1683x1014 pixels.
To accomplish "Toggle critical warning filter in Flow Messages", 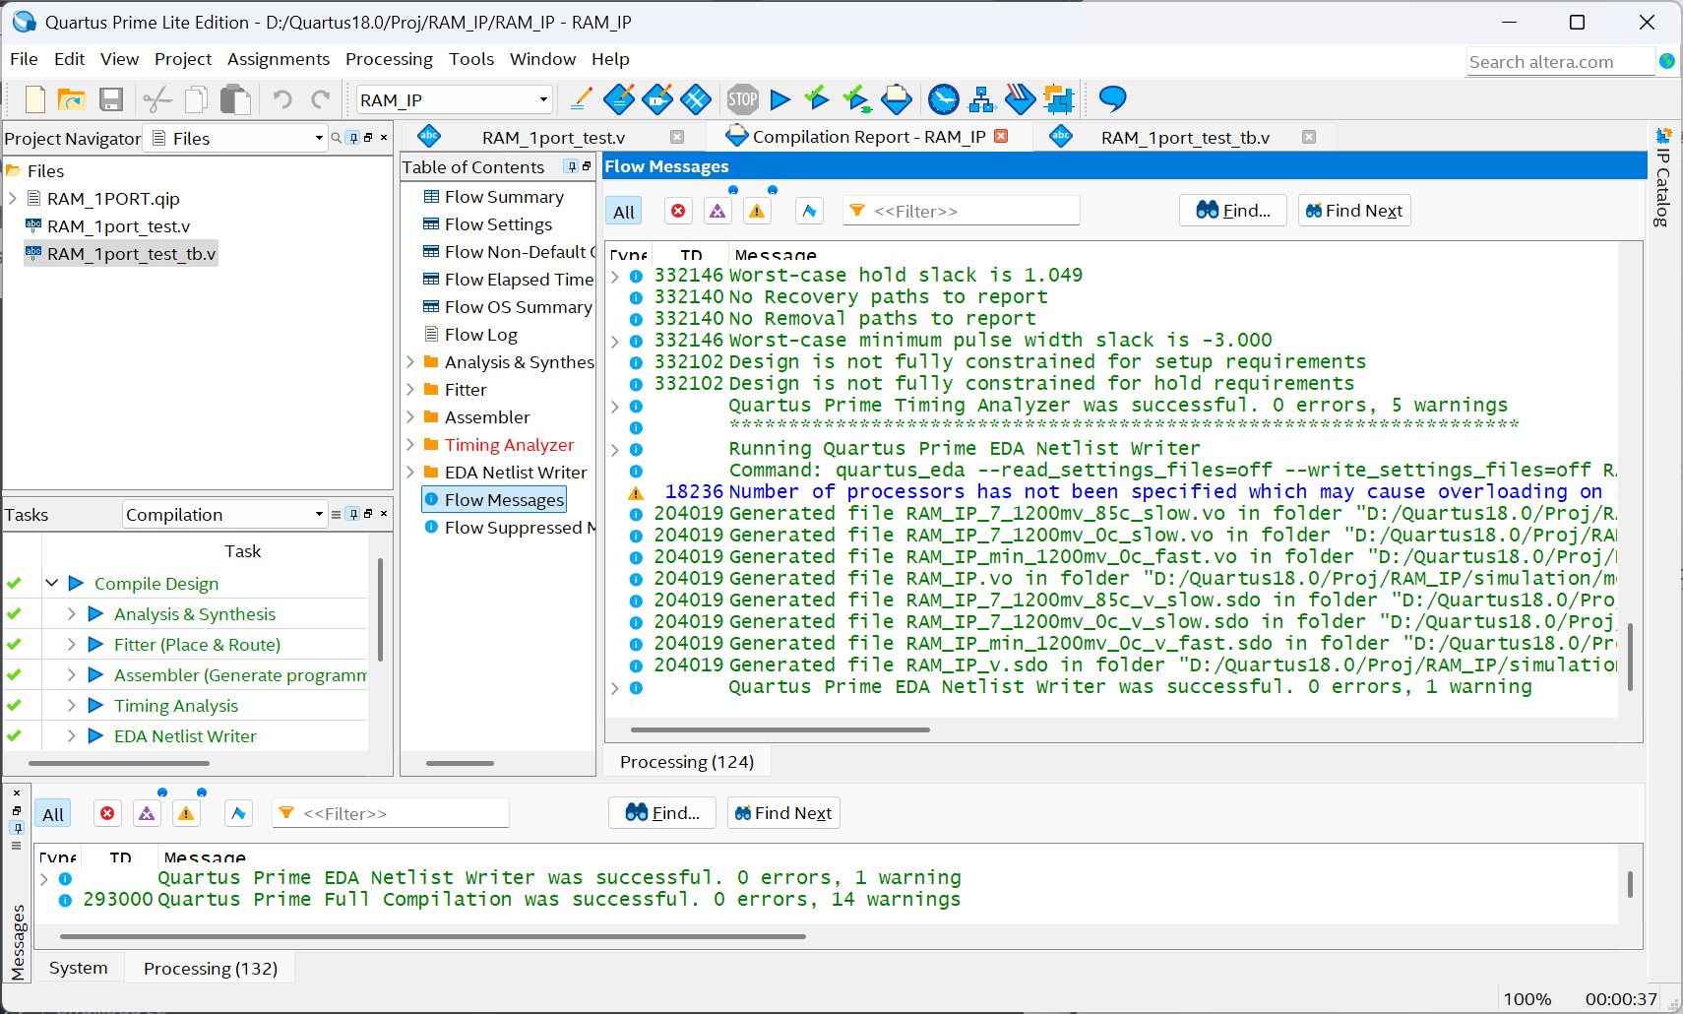I will (717, 211).
